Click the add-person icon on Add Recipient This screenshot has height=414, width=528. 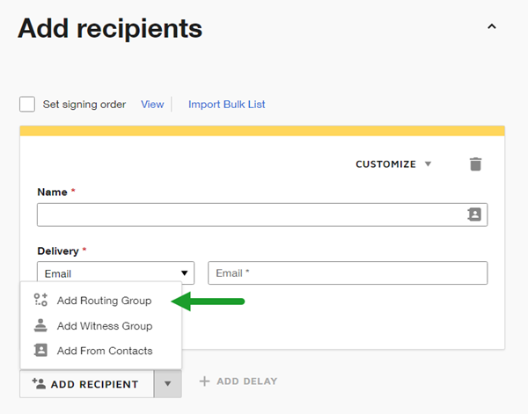tap(38, 383)
